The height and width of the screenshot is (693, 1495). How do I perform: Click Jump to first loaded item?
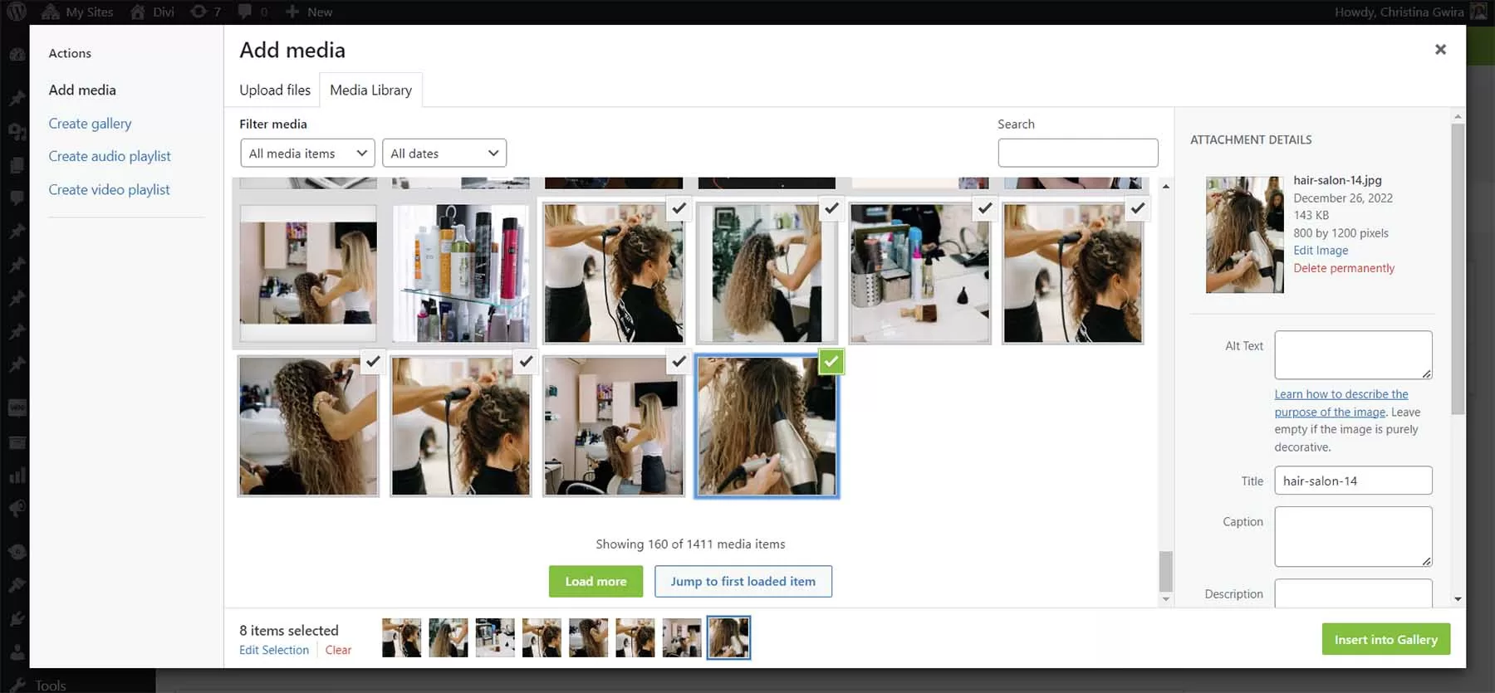pos(743,581)
